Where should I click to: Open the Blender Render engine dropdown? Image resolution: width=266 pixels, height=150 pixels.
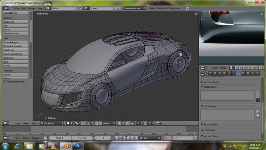135,8
